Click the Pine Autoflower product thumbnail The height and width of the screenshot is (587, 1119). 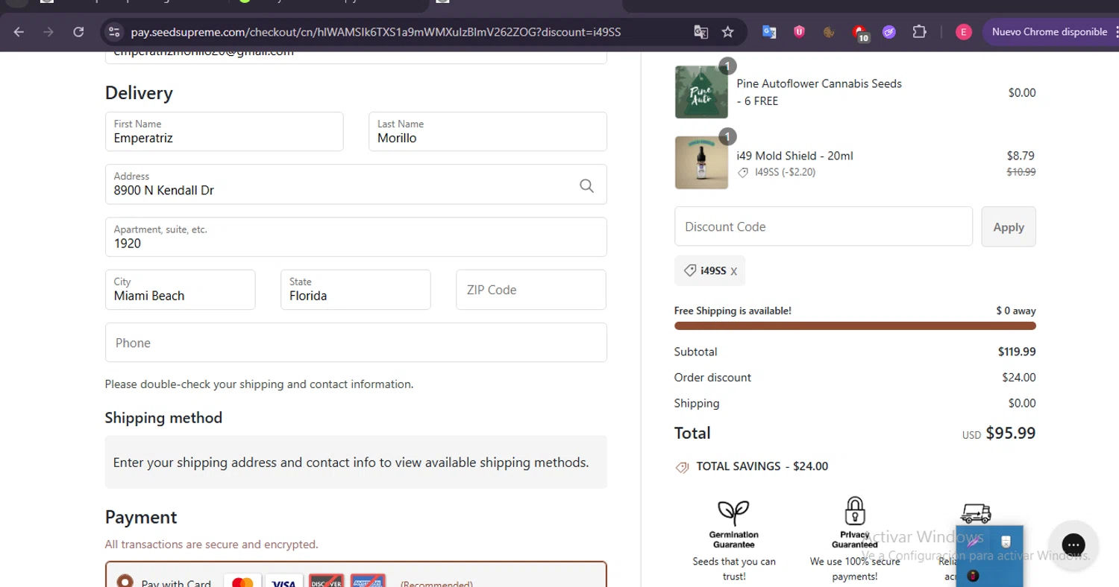click(701, 92)
